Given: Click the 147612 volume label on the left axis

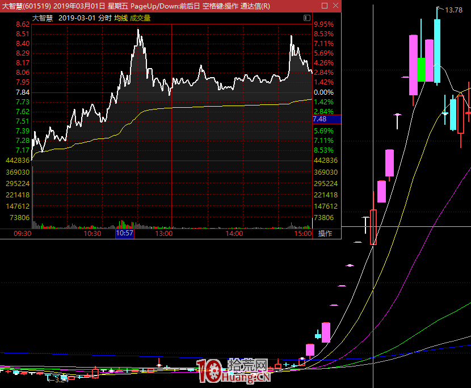Looking at the screenshot, I should [x=18, y=206].
